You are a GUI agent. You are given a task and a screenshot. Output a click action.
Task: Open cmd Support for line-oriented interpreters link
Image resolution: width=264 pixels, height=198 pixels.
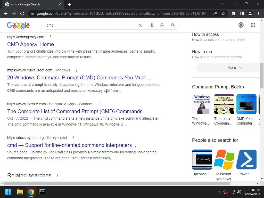[72, 145]
